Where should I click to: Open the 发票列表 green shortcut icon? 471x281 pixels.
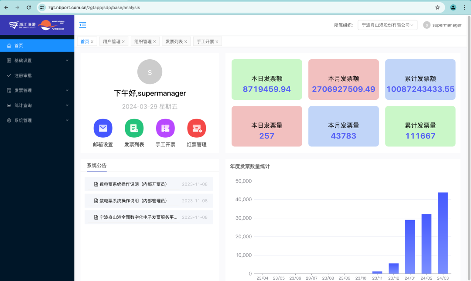[134, 128]
